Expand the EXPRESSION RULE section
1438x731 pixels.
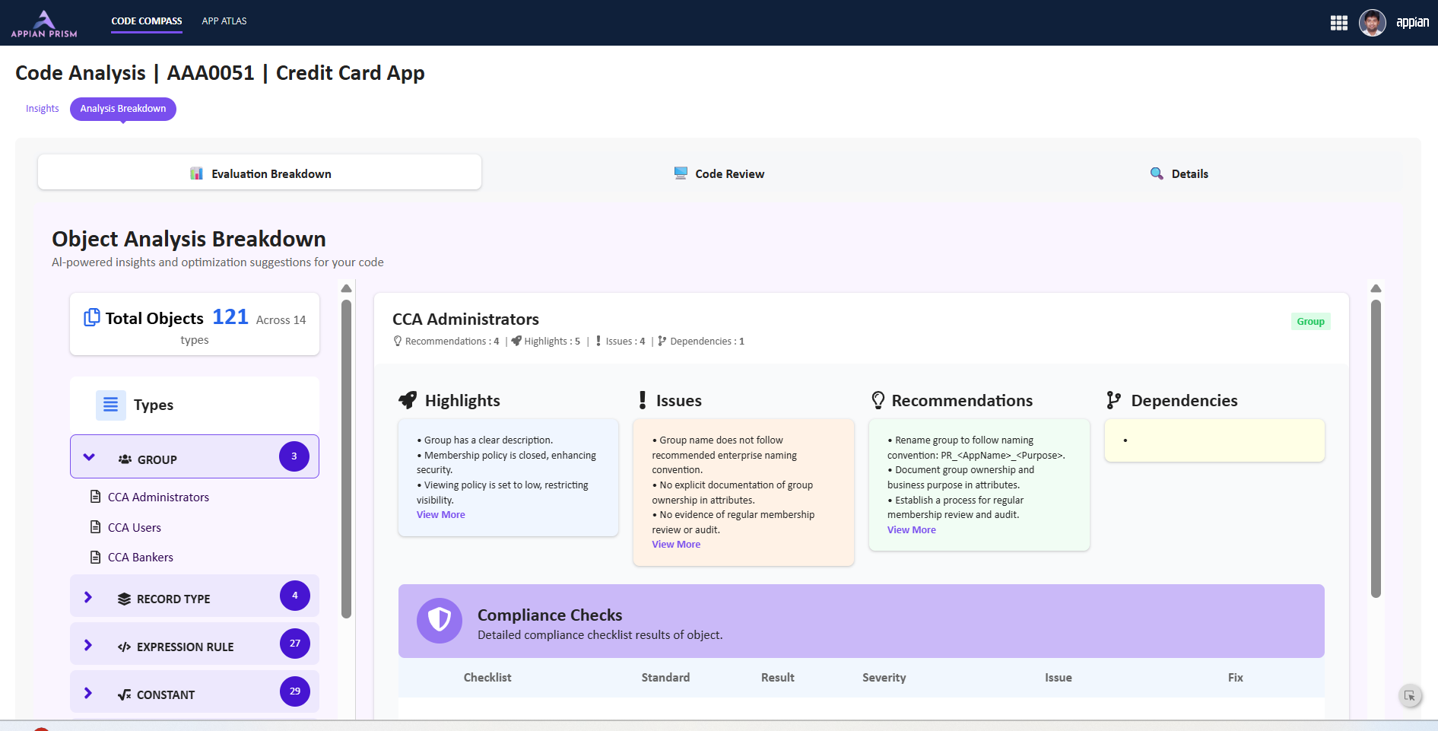[x=88, y=645]
